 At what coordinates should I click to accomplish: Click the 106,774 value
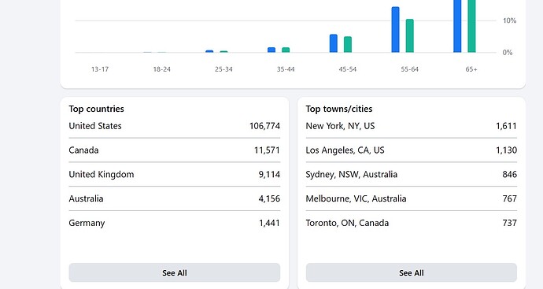[264, 126]
